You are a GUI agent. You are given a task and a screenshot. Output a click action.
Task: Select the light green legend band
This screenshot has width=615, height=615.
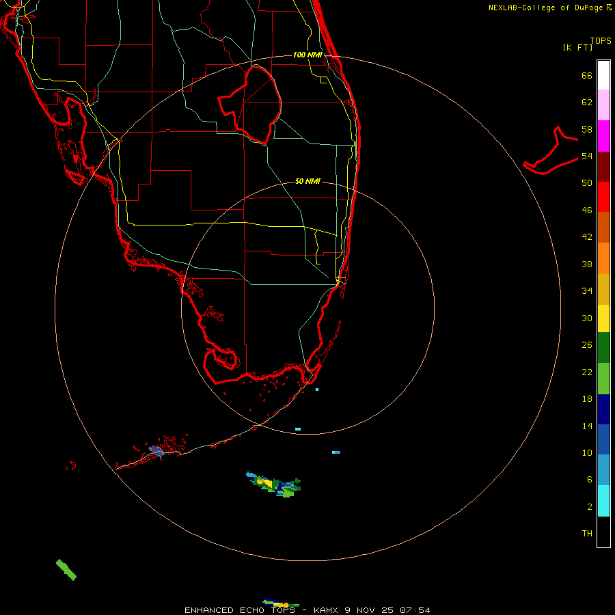[x=603, y=379]
